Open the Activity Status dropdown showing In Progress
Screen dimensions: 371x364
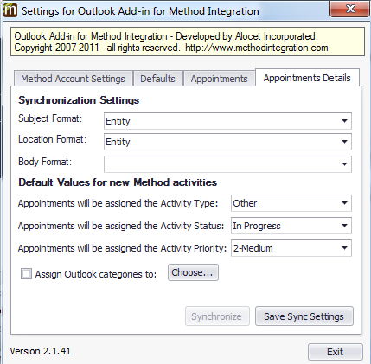tap(291, 226)
